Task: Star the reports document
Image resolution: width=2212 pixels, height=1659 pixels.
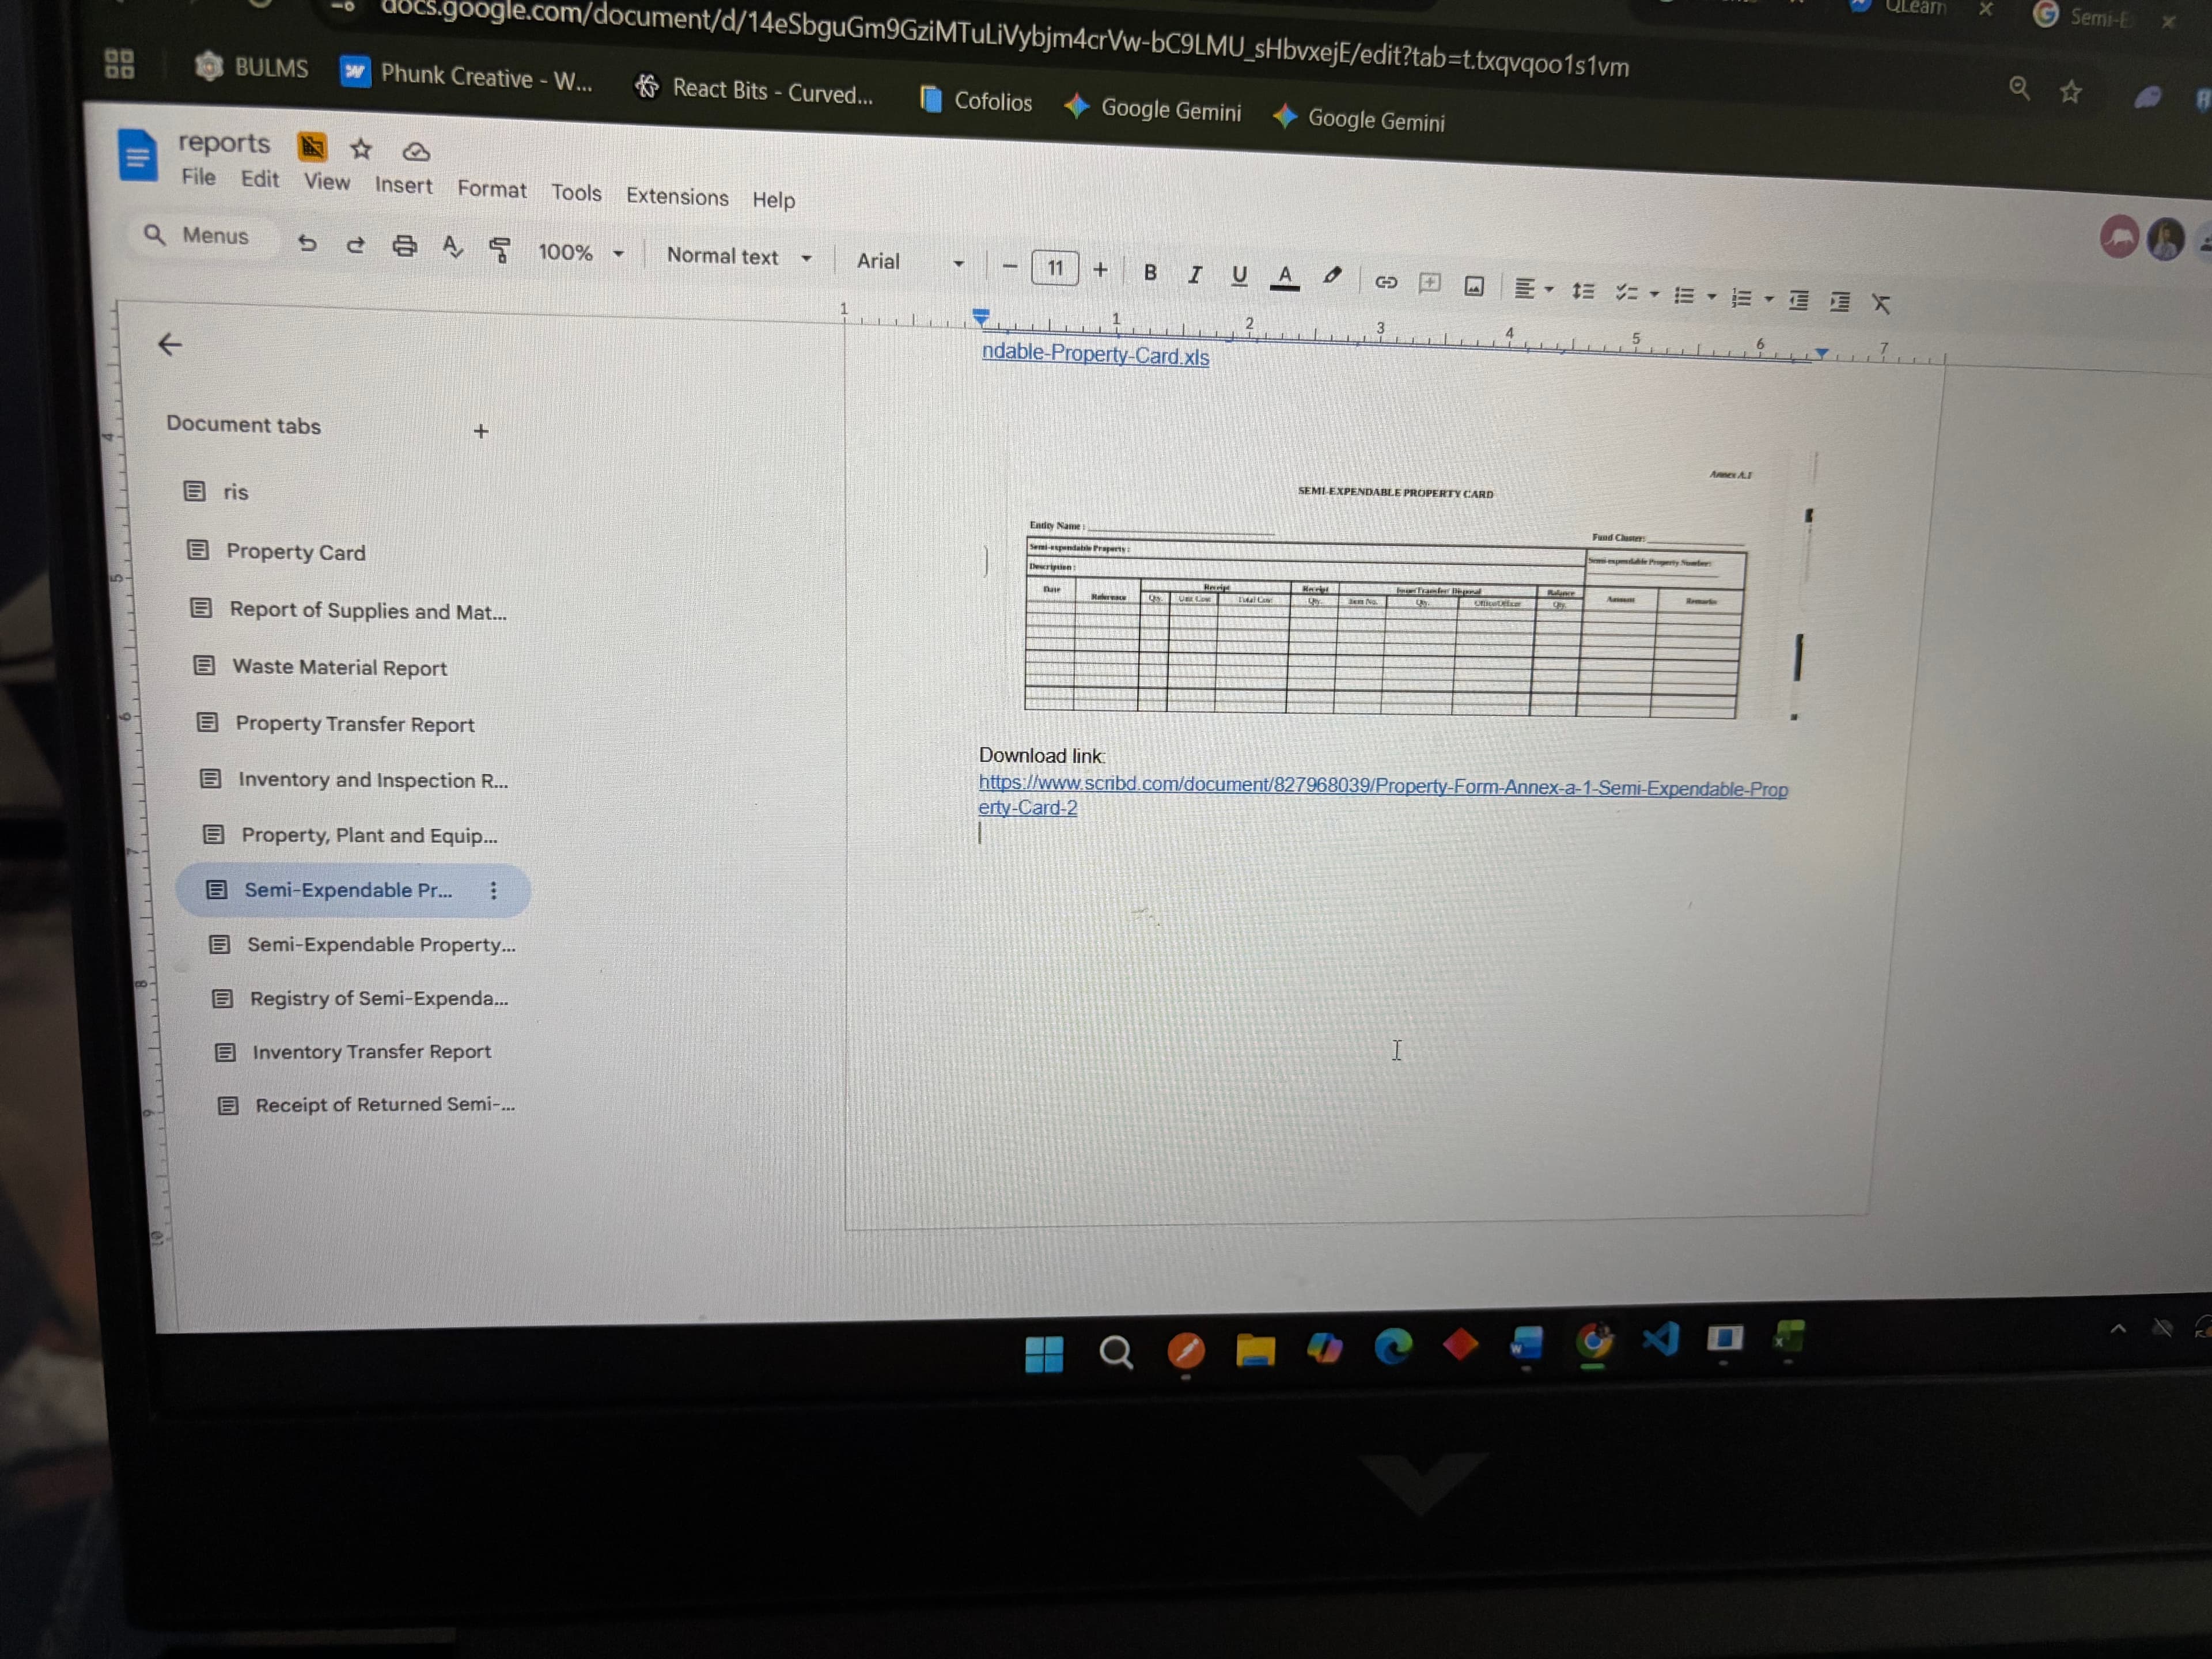Action: tap(361, 149)
